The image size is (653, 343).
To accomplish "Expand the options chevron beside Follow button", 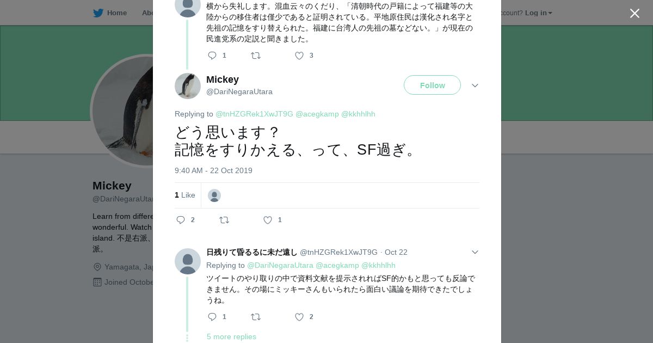I will point(475,85).
